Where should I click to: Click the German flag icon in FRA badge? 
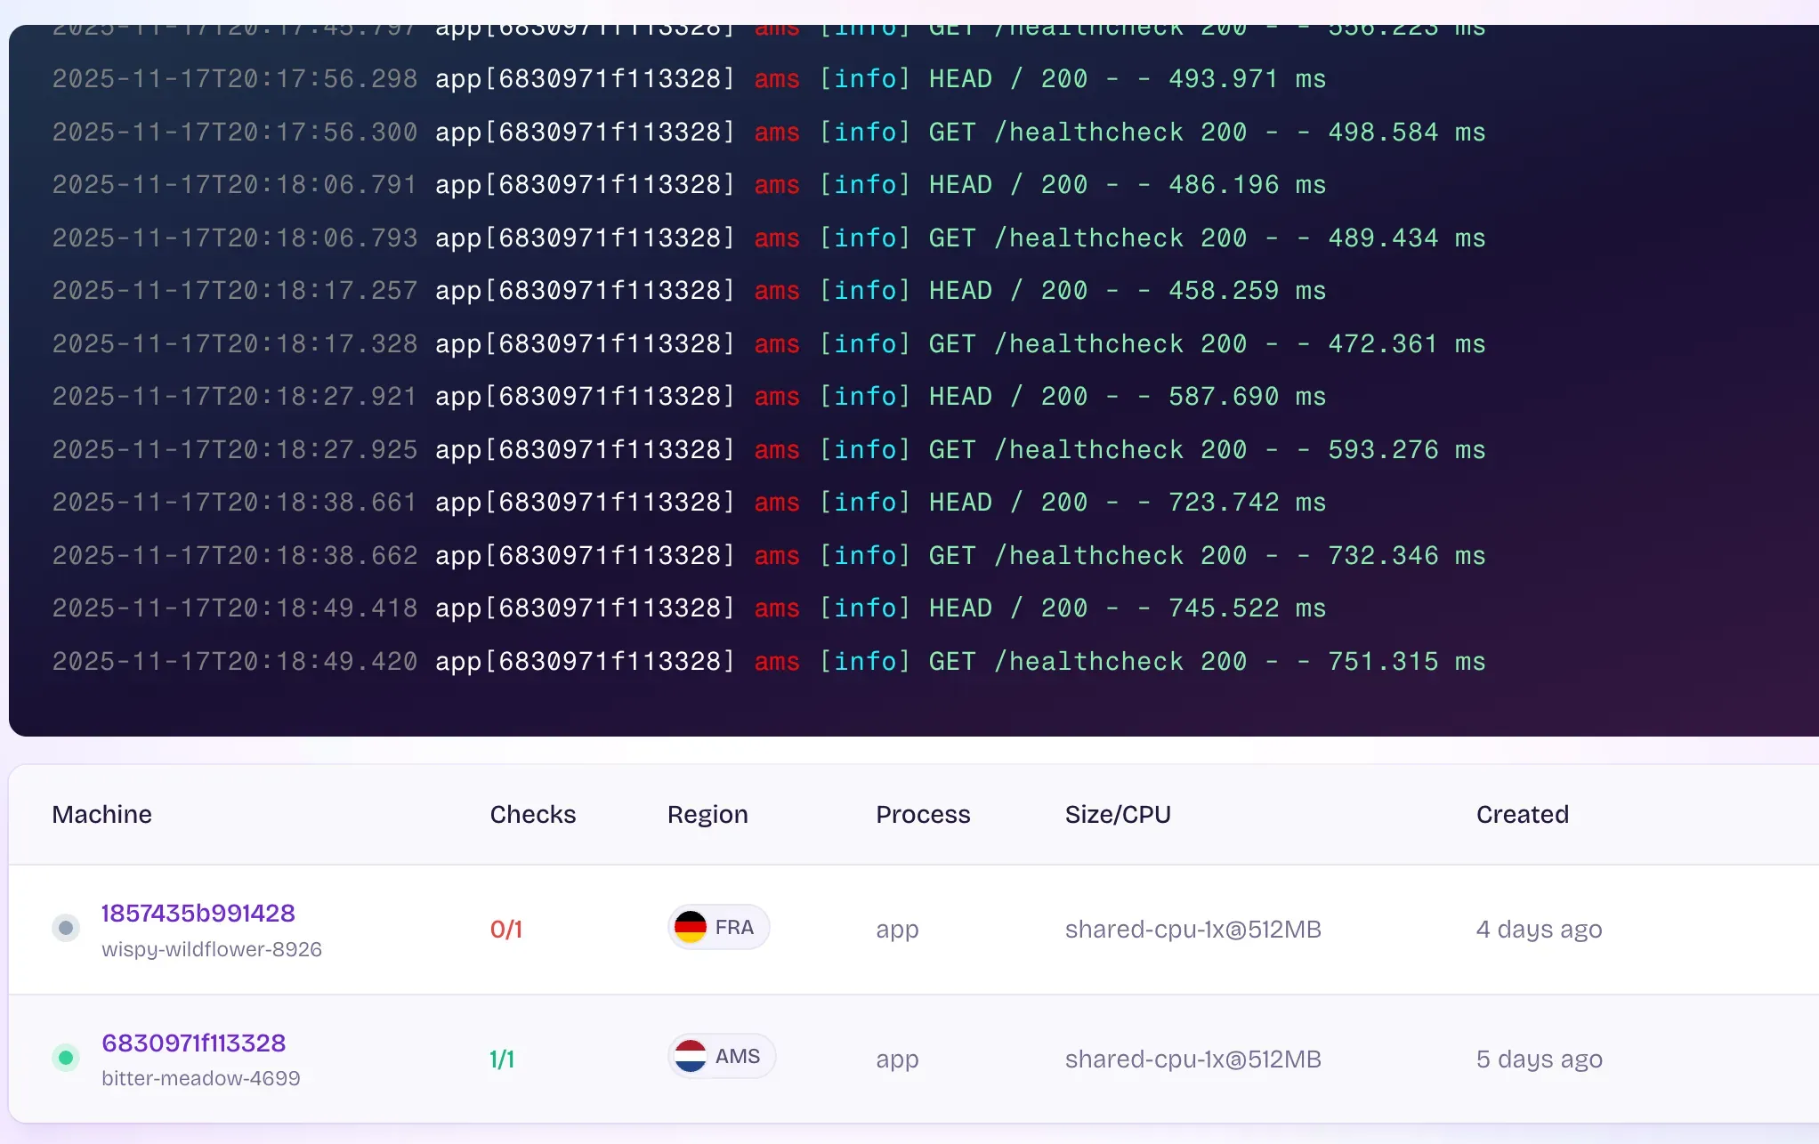(691, 927)
